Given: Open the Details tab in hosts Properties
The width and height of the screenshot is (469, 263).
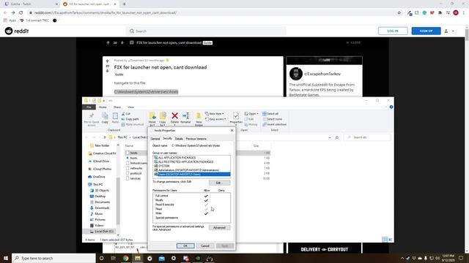Looking at the screenshot, I should (x=179, y=139).
